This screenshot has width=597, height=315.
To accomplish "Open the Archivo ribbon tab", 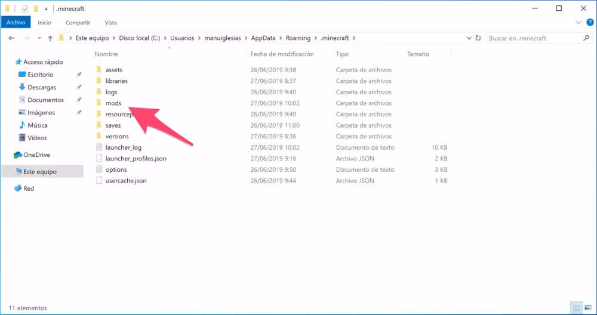I will [16, 23].
